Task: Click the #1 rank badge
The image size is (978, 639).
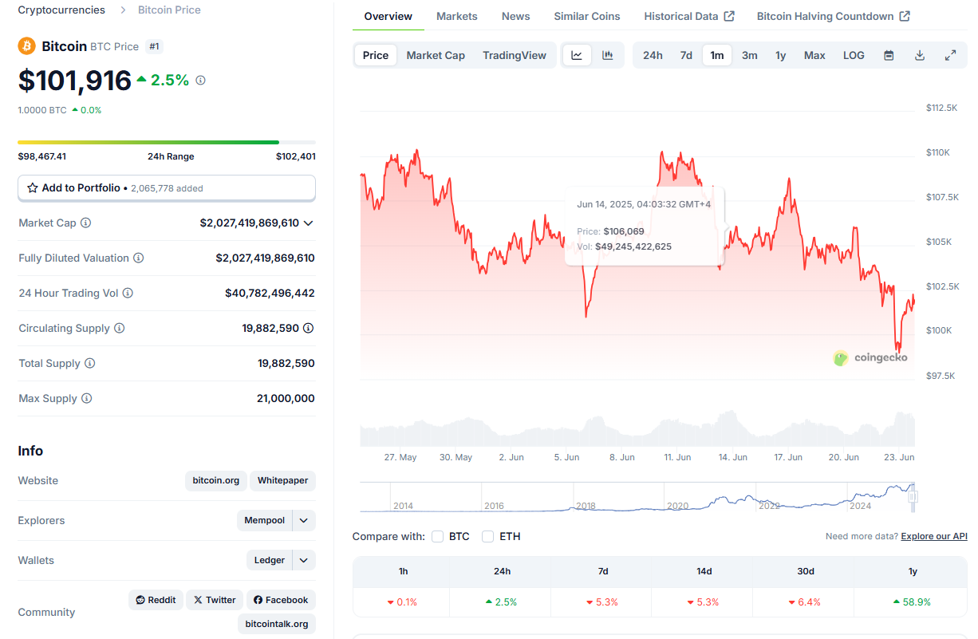Action: pos(155,46)
